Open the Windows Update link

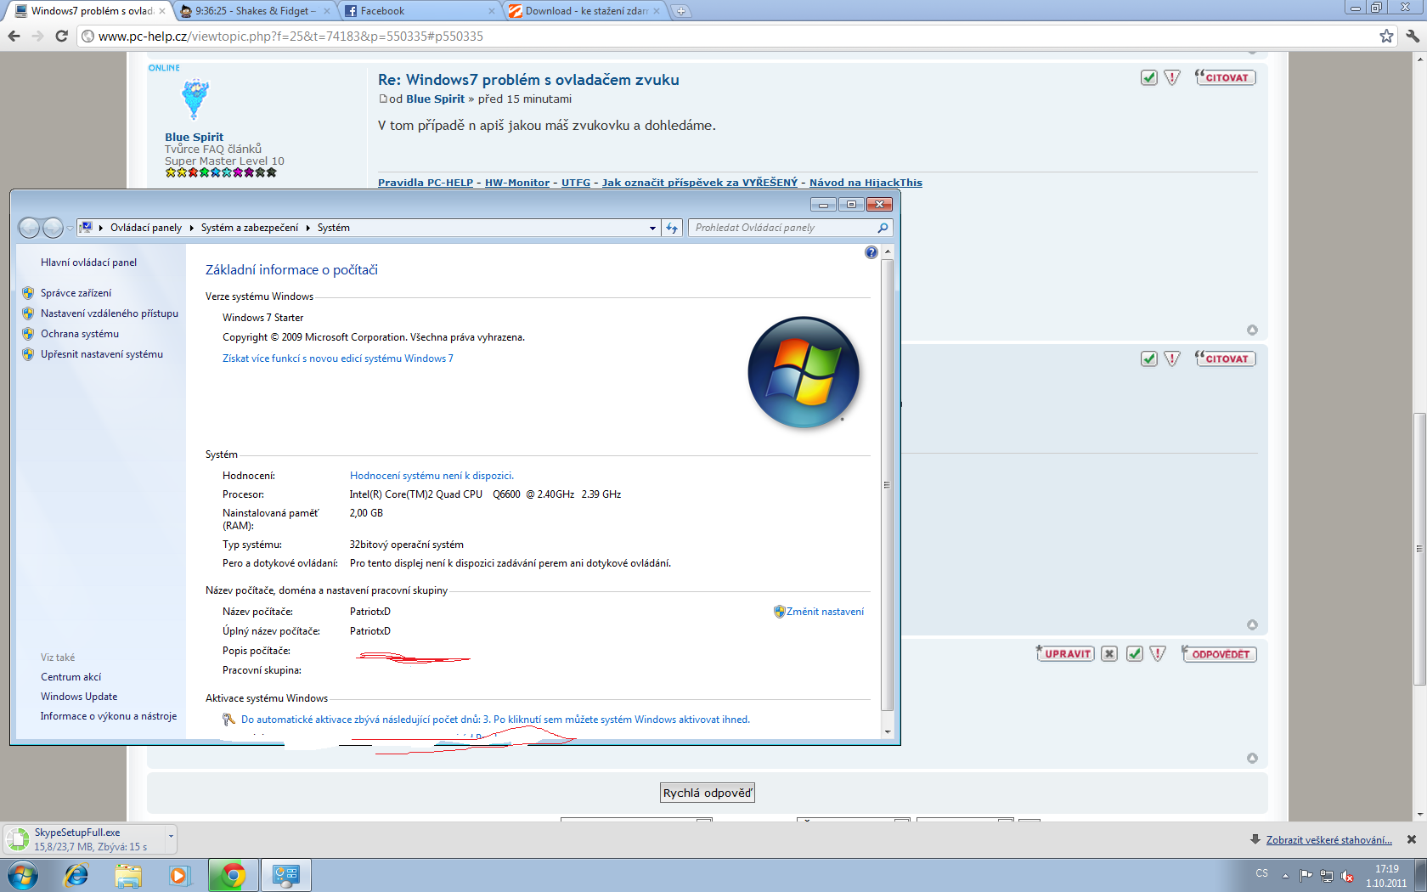point(79,697)
